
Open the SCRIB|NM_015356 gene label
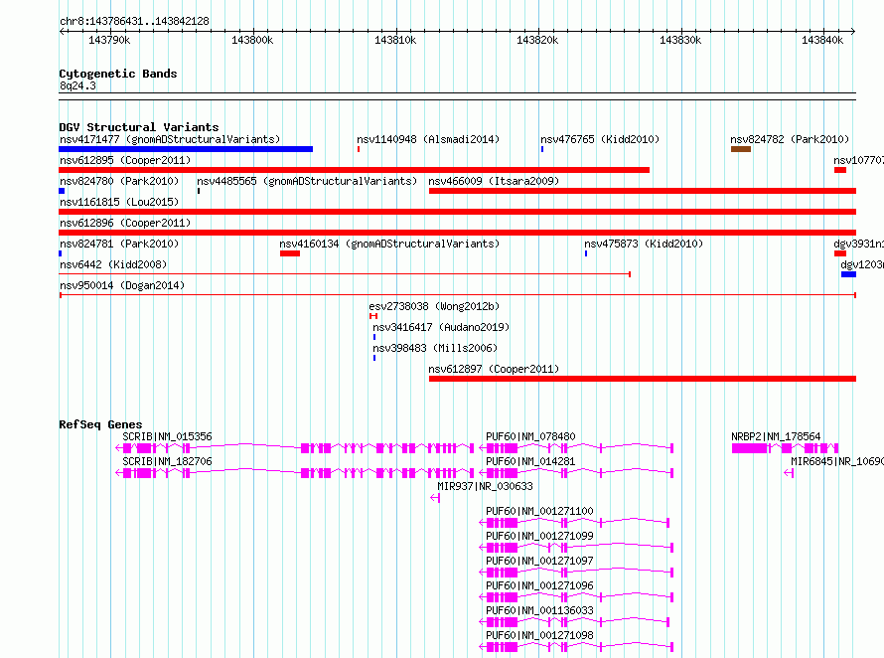167,436
